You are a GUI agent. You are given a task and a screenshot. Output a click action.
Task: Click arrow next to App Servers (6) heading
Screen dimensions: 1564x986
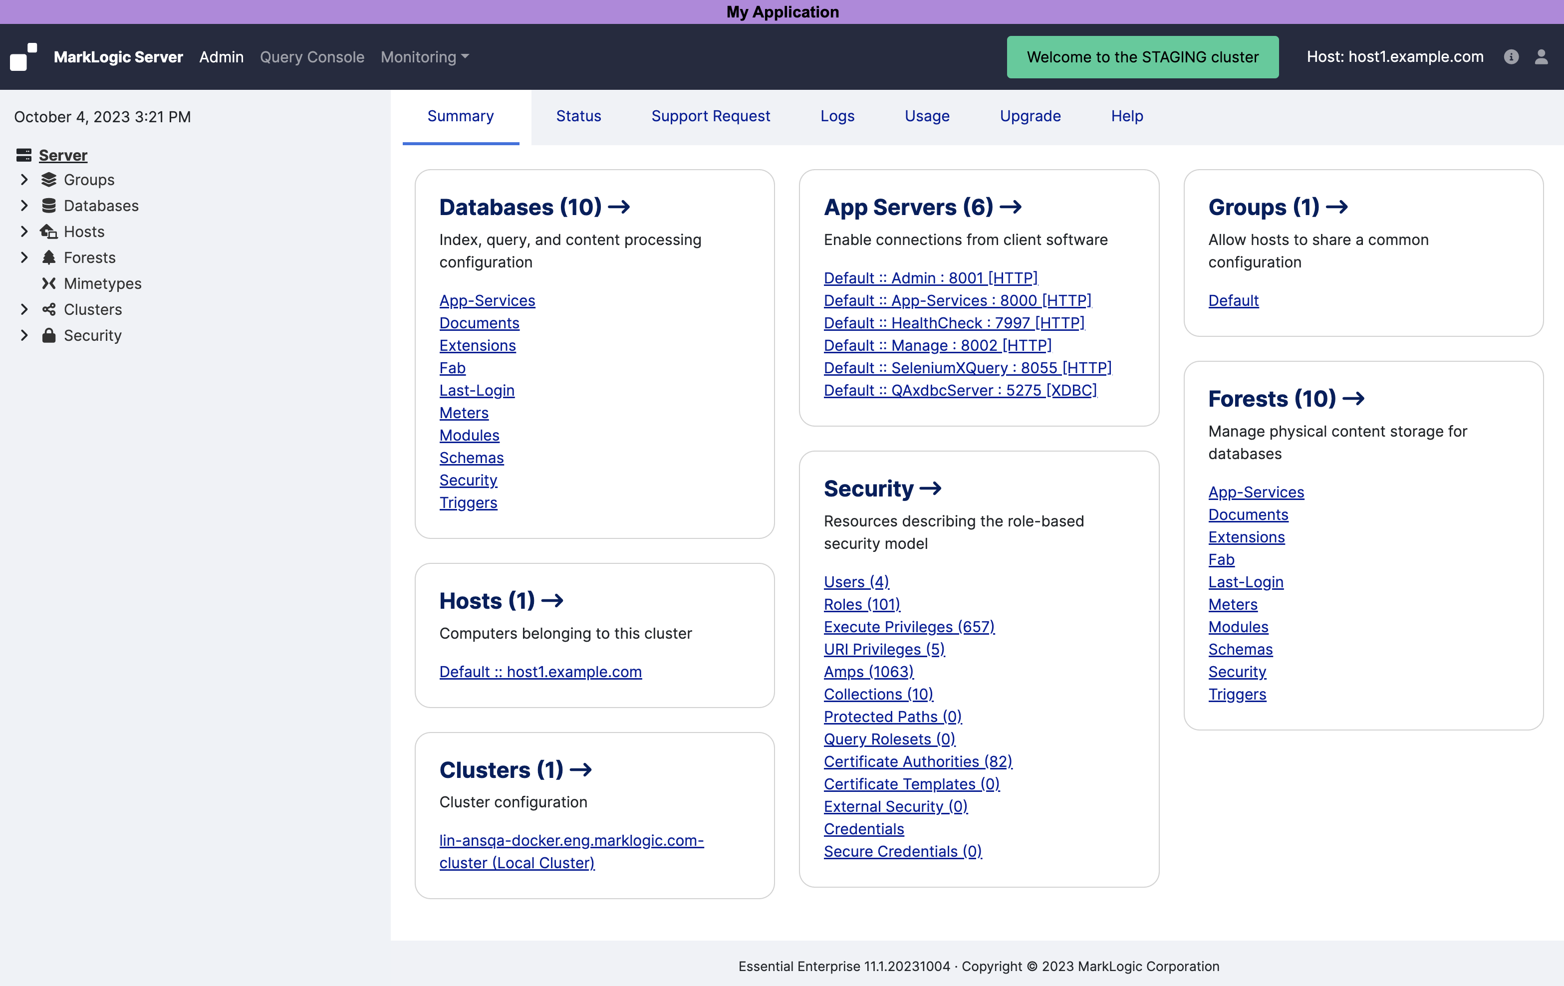[1011, 207]
